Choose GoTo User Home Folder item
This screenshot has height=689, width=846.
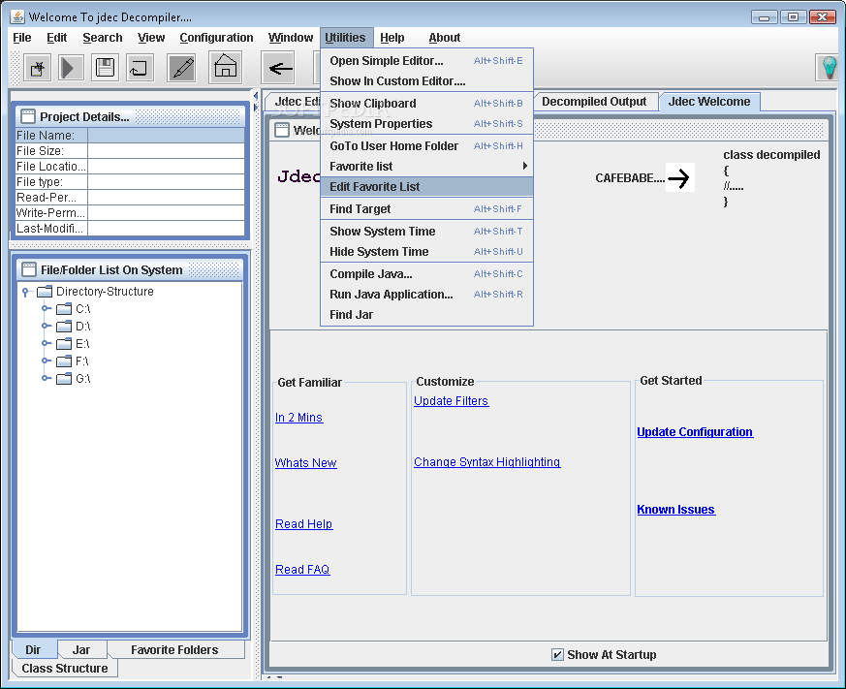tap(426, 146)
